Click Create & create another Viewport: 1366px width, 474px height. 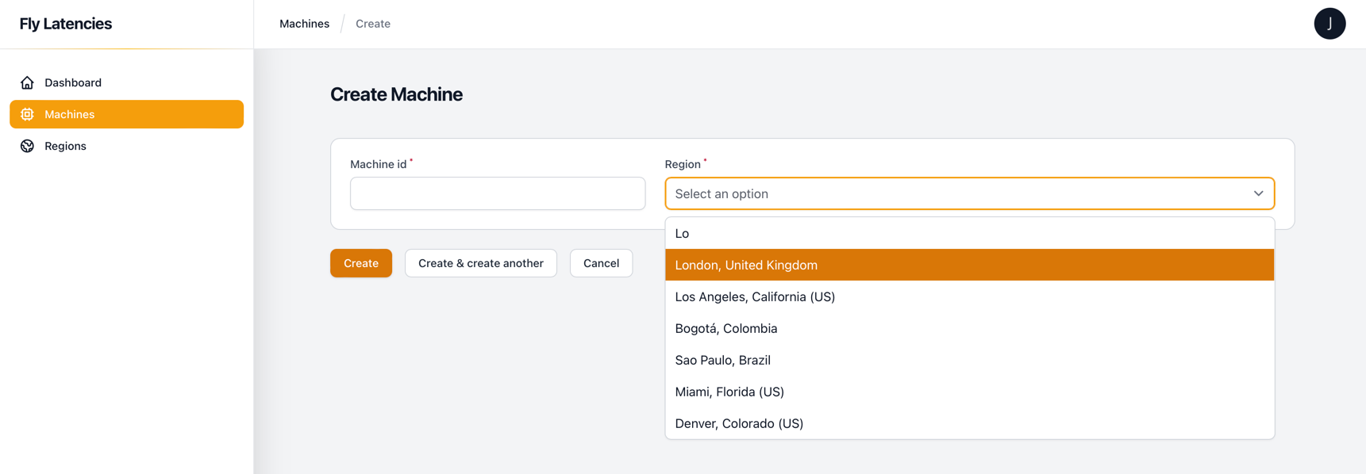point(480,263)
